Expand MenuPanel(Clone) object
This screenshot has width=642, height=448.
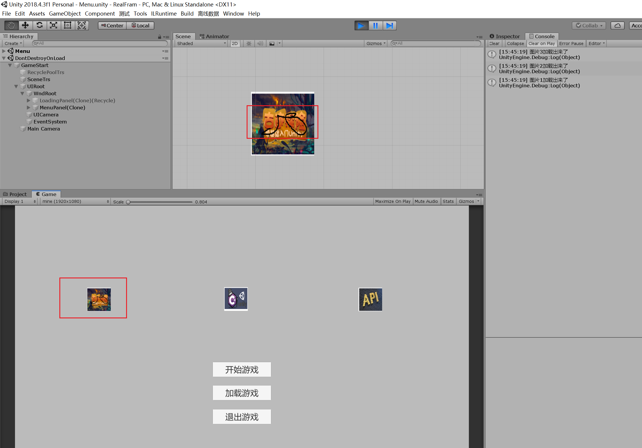pyautogui.click(x=29, y=108)
